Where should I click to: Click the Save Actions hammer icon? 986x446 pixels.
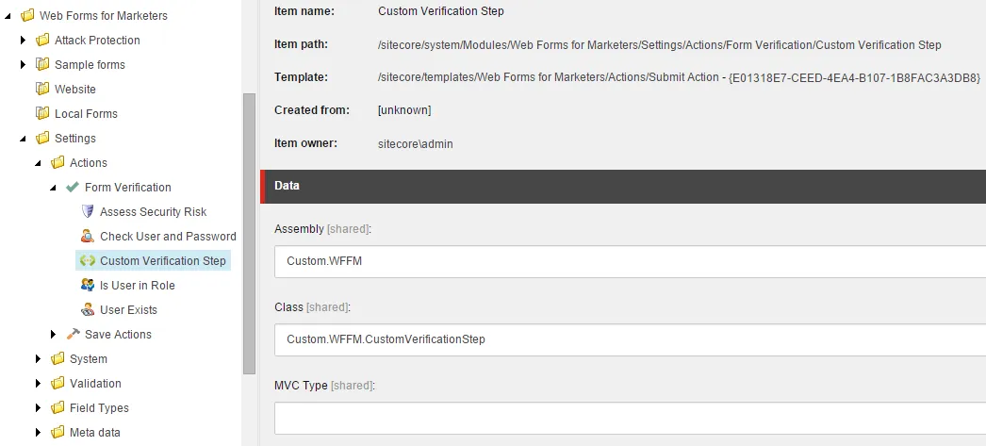click(73, 335)
